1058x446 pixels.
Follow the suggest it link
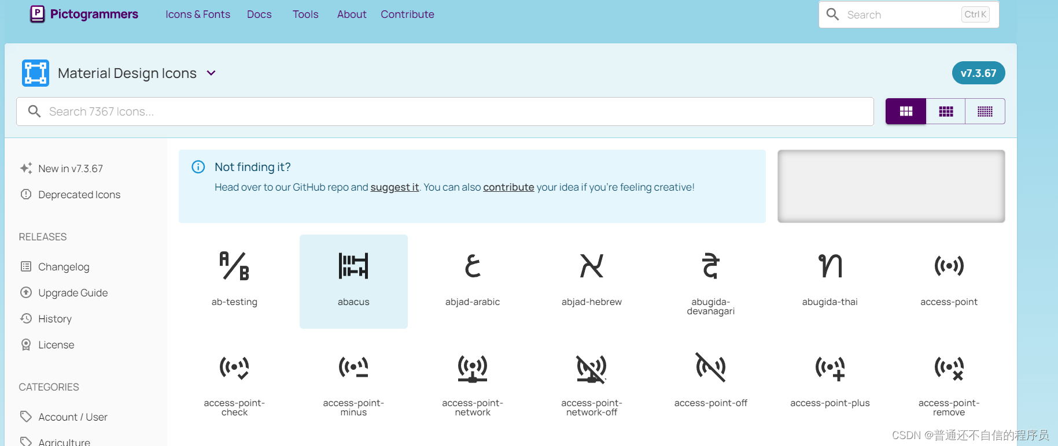pos(395,187)
